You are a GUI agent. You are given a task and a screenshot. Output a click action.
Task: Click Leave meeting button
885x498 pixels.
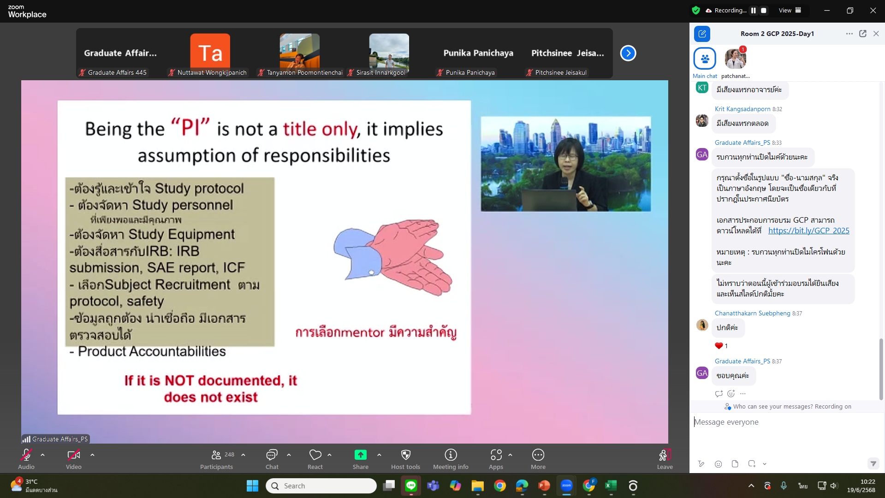click(x=665, y=459)
